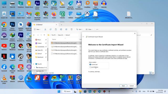This screenshot has height=94, width=168.
Task: Show hidden system tray icons
Action: 133,91
